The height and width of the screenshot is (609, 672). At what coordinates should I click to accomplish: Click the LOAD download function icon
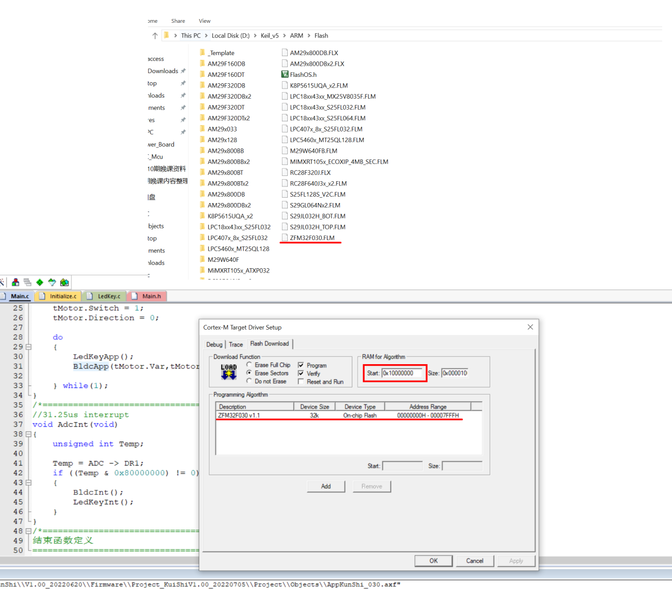[228, 372]
